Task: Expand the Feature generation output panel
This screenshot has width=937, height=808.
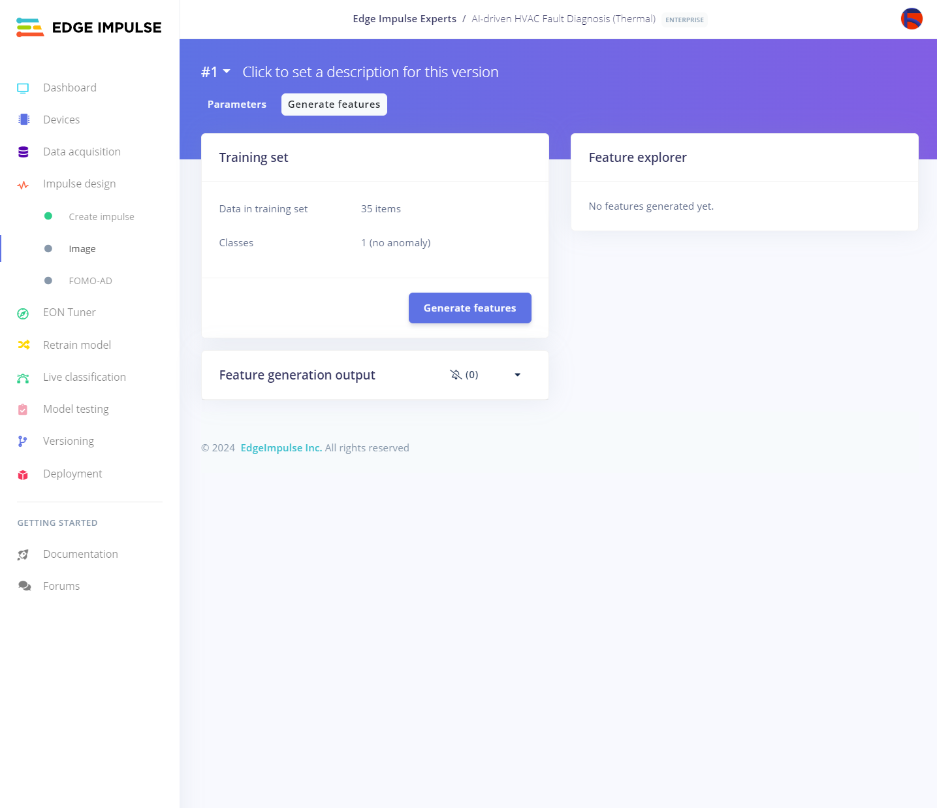Action: (x=517, y=375)
